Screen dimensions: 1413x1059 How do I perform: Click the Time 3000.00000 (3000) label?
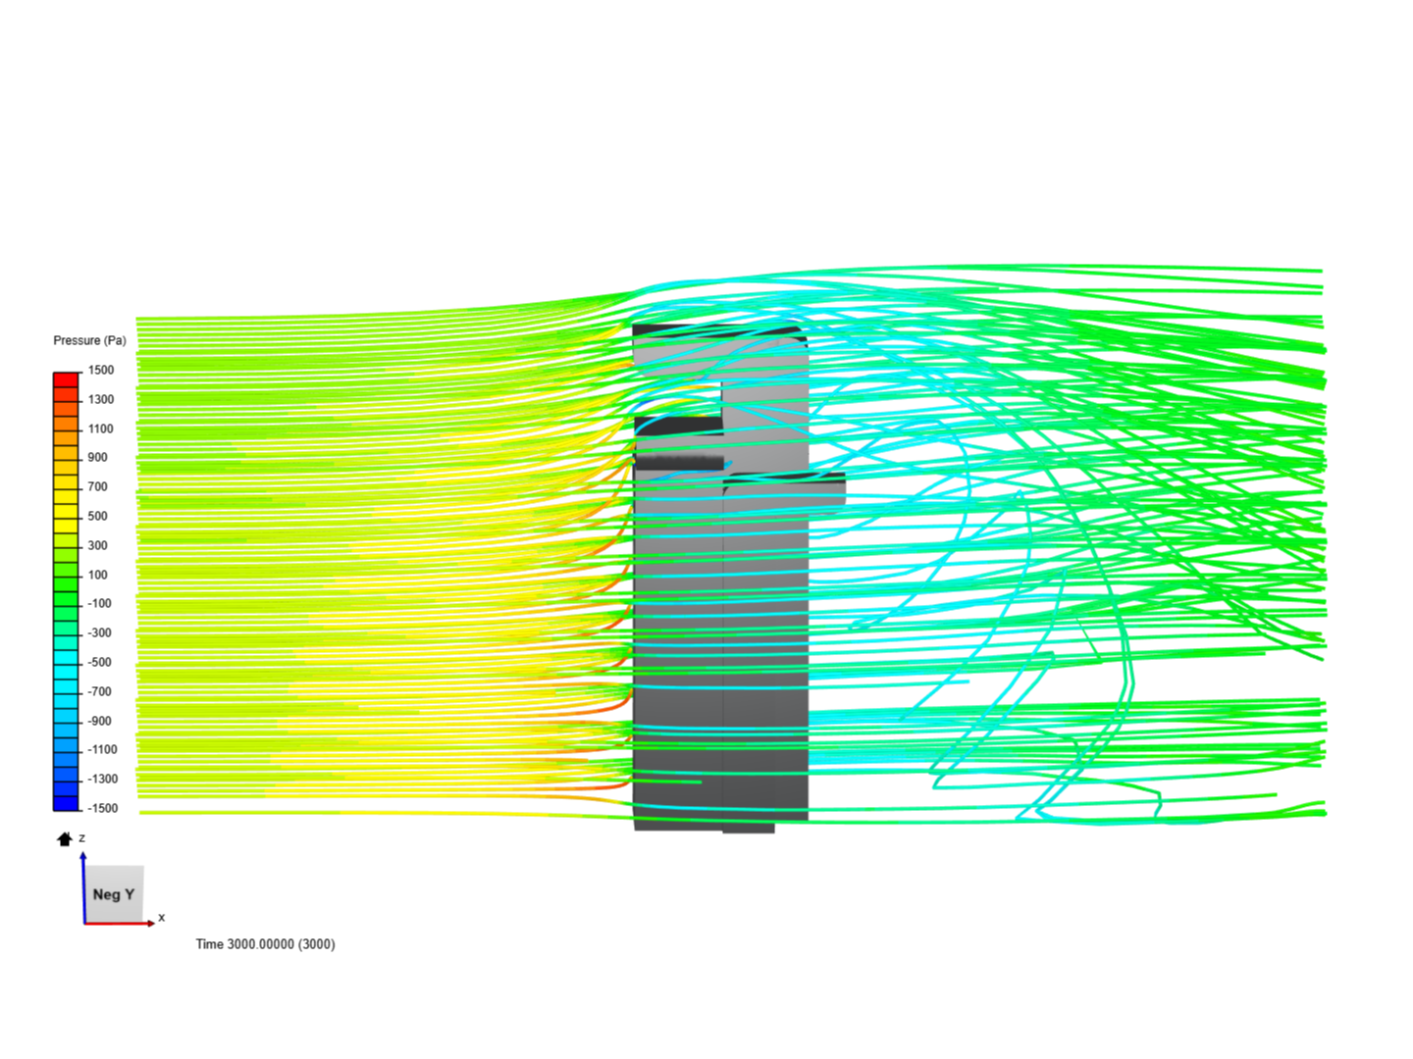(265, 944)
